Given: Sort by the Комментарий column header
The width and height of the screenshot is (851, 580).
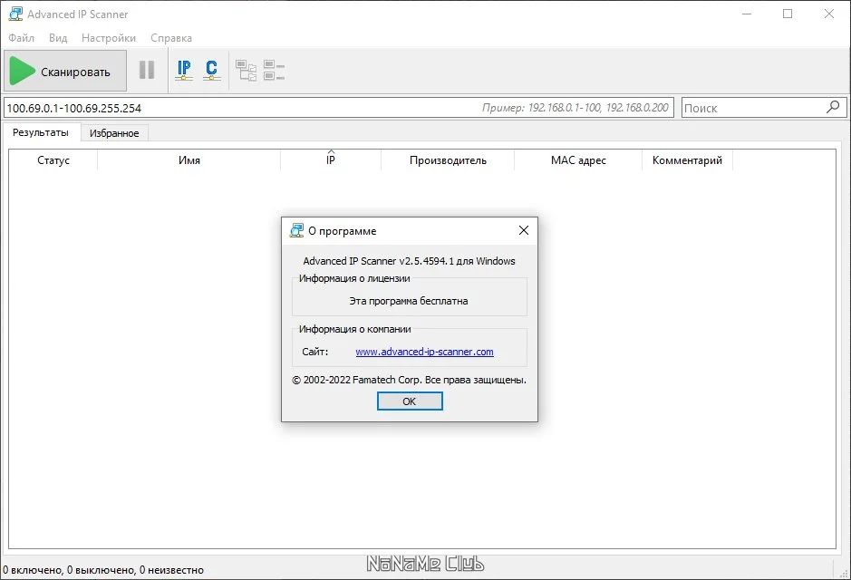Looking at the screenshot, I should (x=687, y=160).
